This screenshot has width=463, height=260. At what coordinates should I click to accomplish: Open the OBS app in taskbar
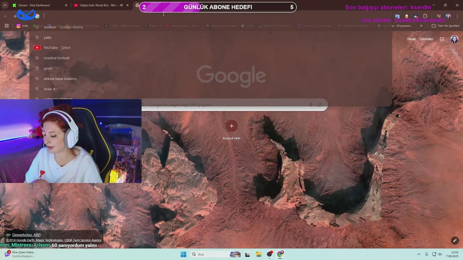[269, 254]
